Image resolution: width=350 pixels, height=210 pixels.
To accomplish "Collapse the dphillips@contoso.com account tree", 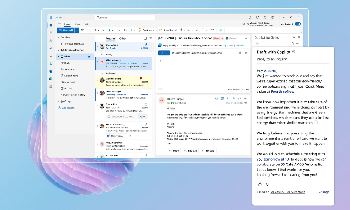I will coord(58,50).
